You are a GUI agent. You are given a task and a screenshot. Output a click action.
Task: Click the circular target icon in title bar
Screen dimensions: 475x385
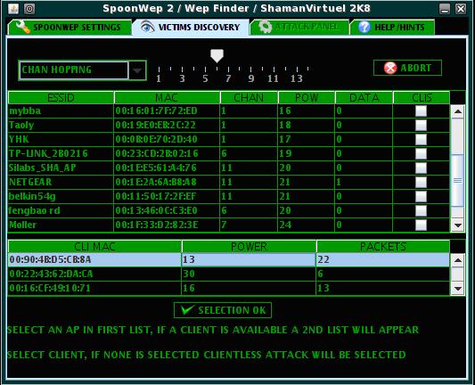(x=29, y=9)
